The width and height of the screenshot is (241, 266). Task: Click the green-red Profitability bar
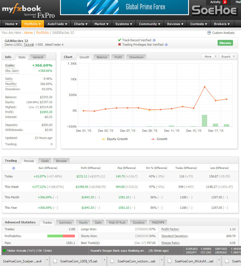(61, 236)
